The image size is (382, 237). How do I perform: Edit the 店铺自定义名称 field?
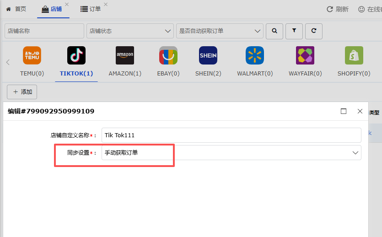[x=231, y=135]
